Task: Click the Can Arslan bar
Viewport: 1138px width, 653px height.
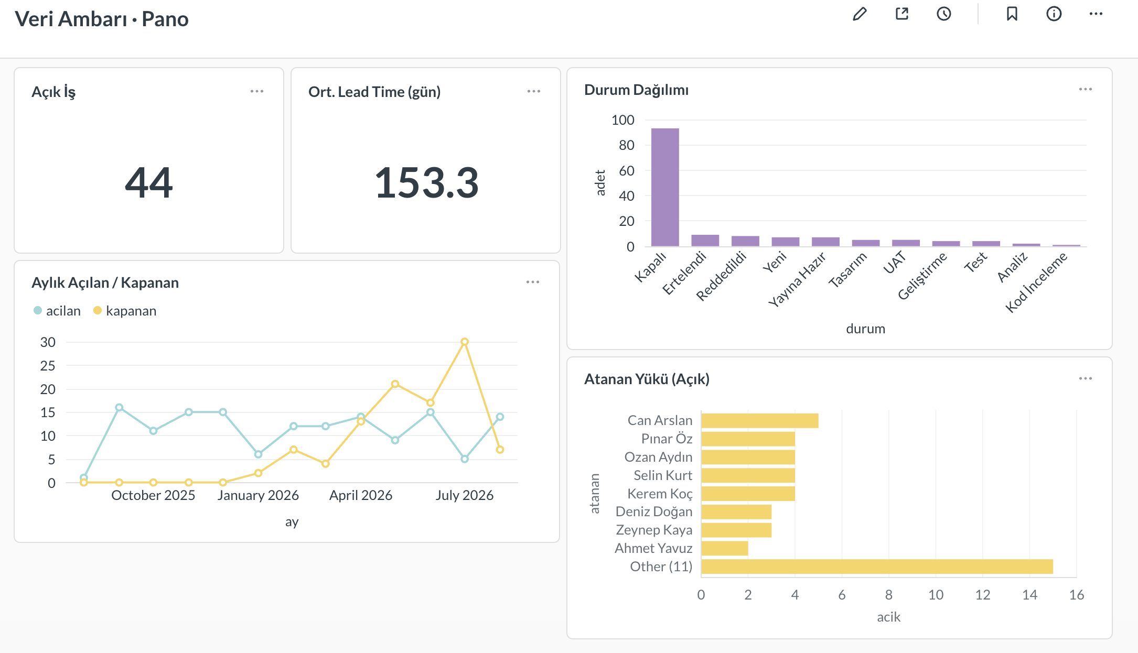Action: [760, 420]
